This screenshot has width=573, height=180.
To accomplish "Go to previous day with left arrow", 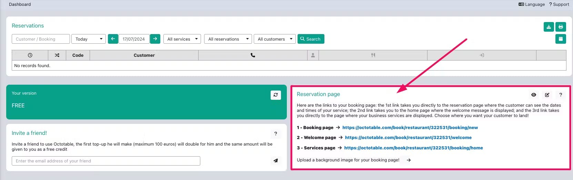I will (x=113, y=39).
